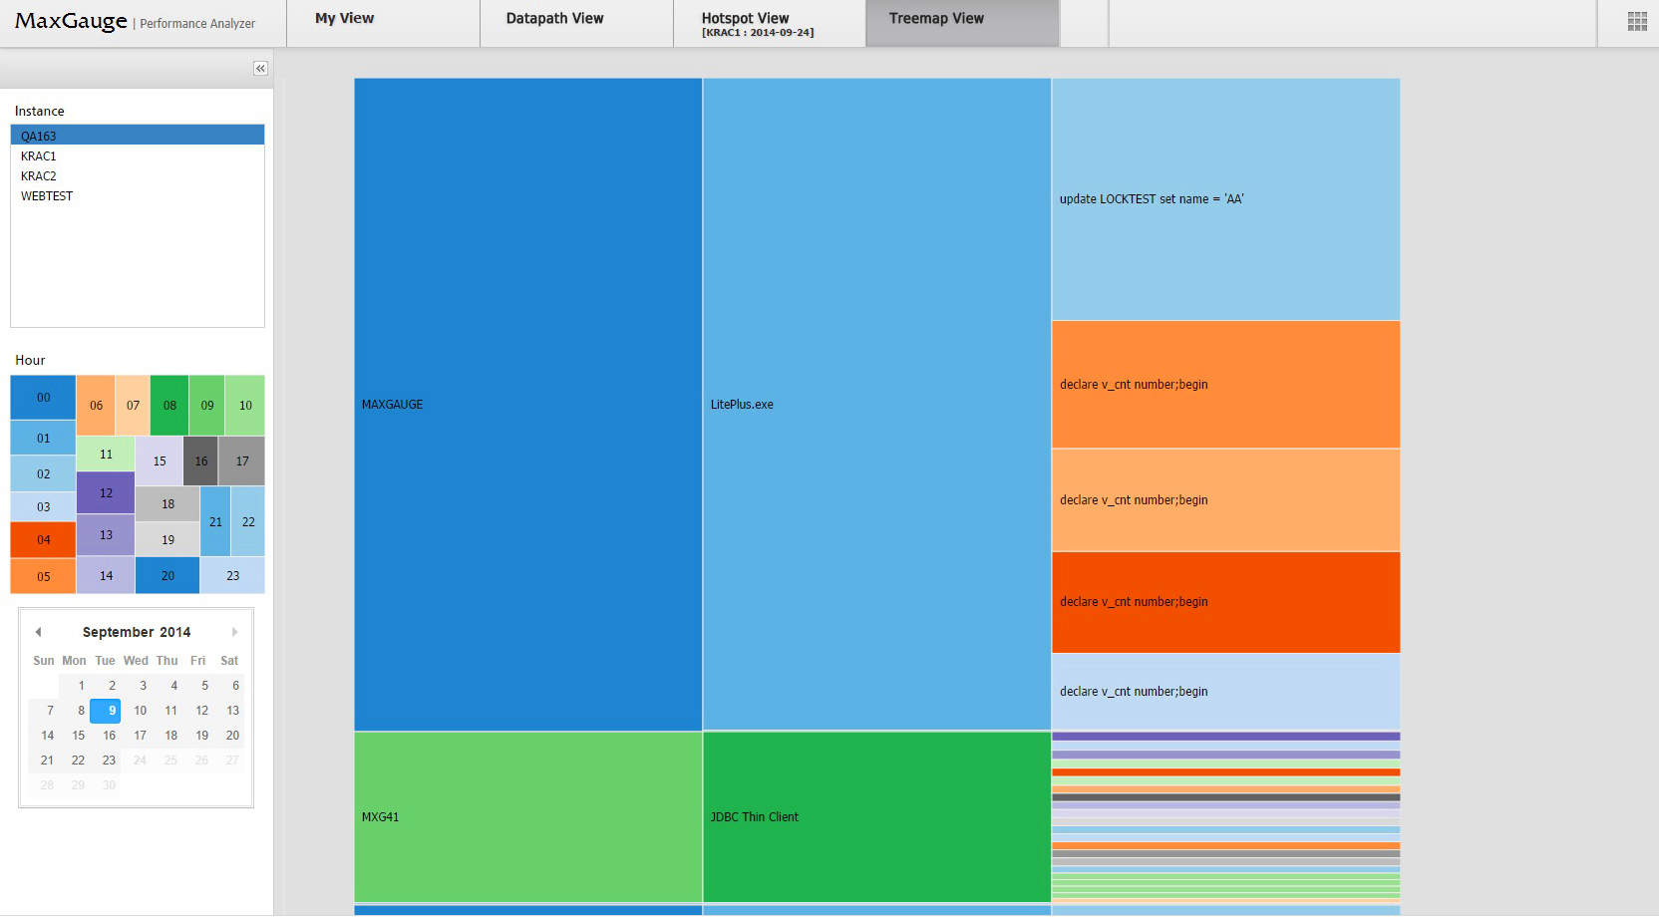Image resolution: width=1659 pixels, height=917 pixels.
Task: Click hour 09 tile
Action: 207,406
